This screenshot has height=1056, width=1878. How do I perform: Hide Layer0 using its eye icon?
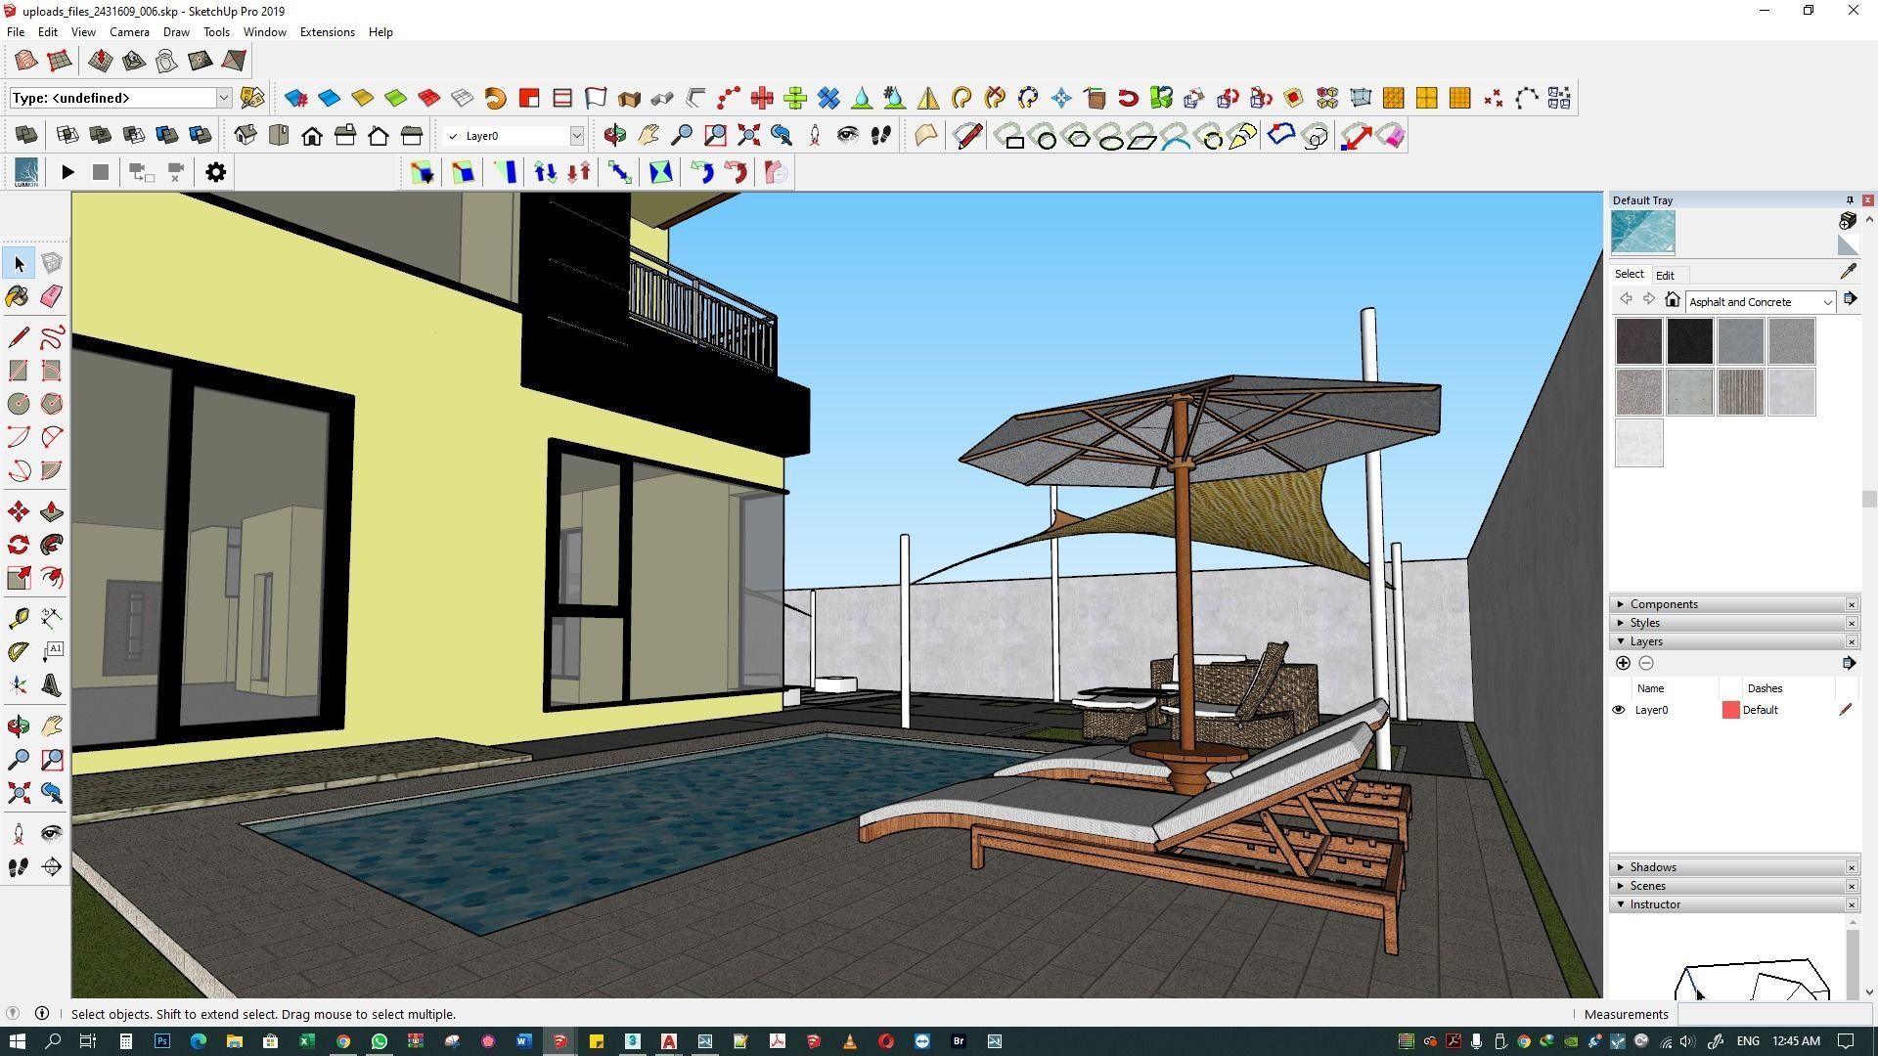click(x=1618, y=710)
